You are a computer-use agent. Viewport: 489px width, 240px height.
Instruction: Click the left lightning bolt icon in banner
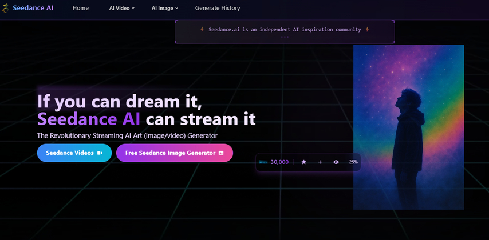pyautogui.click(x=202, y=30)
